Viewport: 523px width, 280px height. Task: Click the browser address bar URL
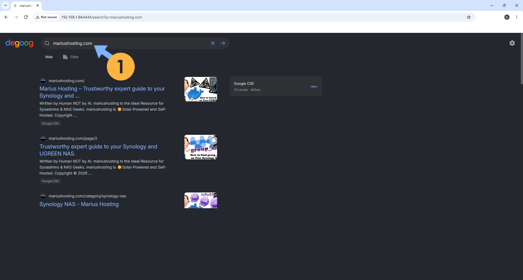[x=102, y=17]
